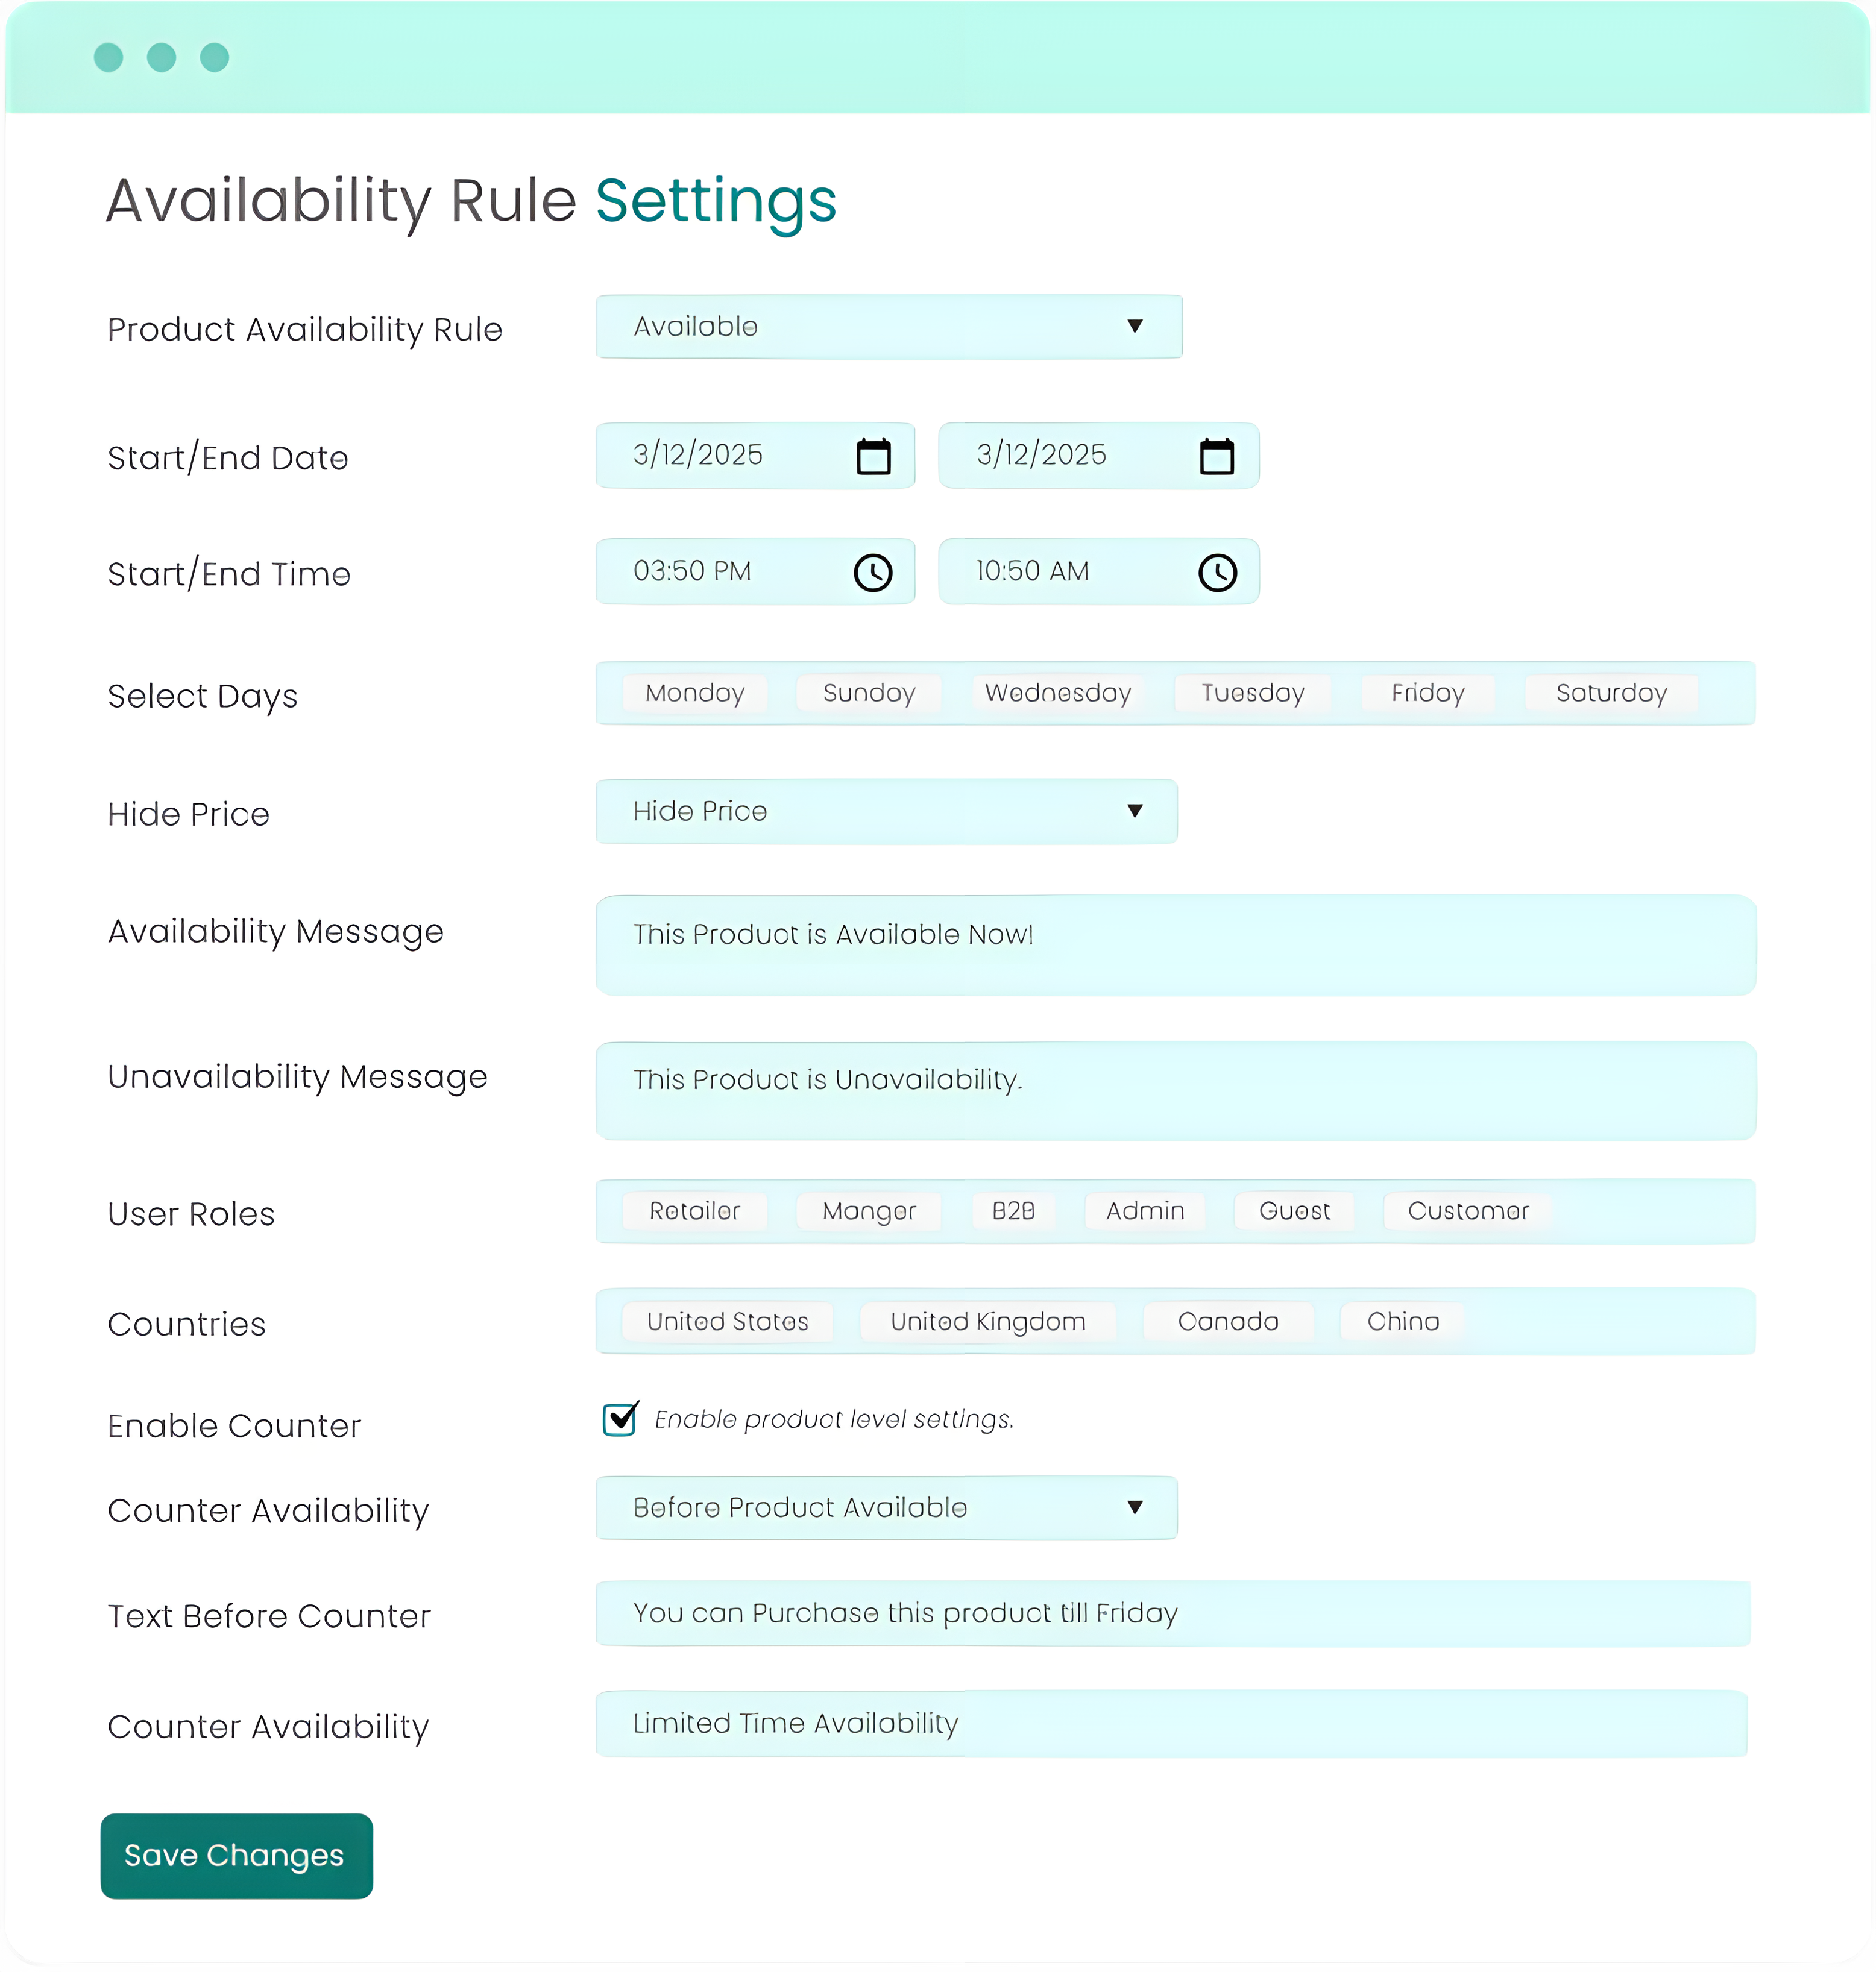Select United Kingdom from Countries
Image resolution: width=1876 pixels, height=1972 pixels.
click(987, 1321)
